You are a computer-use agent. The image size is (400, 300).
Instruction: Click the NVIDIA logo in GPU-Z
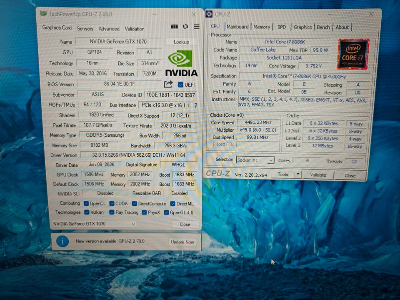(x=181, y=63)
